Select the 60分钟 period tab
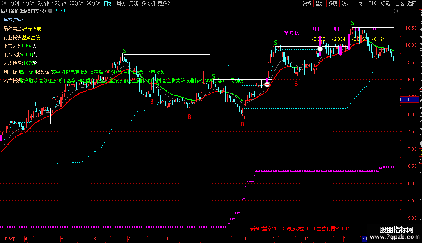422x243 pixels. point(93,3)
